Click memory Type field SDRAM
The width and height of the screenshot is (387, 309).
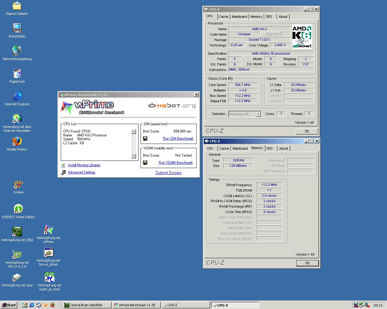[x=239, y=160]
